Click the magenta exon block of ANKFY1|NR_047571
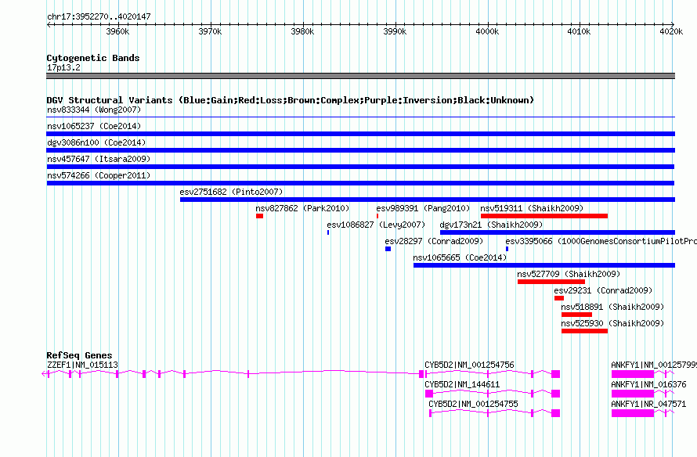Viewport: 697px width, 457px height. coord(633,413)
